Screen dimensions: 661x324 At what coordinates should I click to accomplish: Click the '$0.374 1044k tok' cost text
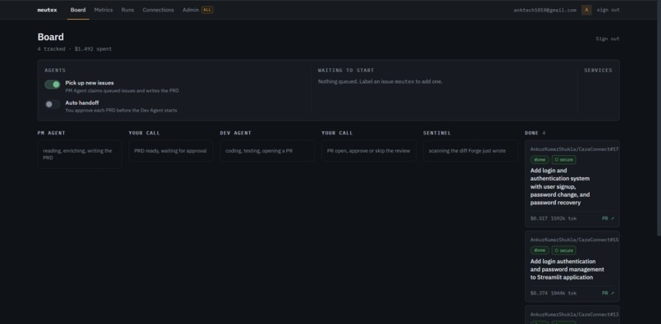(553, 293)
